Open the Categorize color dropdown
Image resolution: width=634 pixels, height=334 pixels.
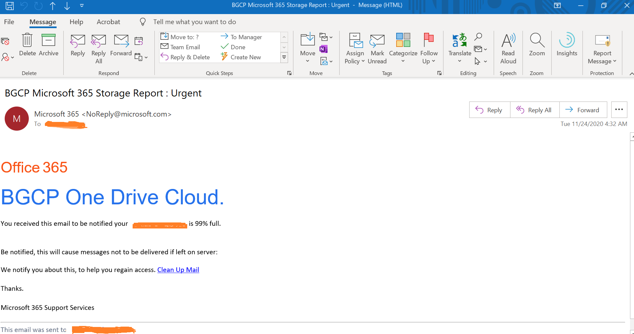click(x=403, y=57)
